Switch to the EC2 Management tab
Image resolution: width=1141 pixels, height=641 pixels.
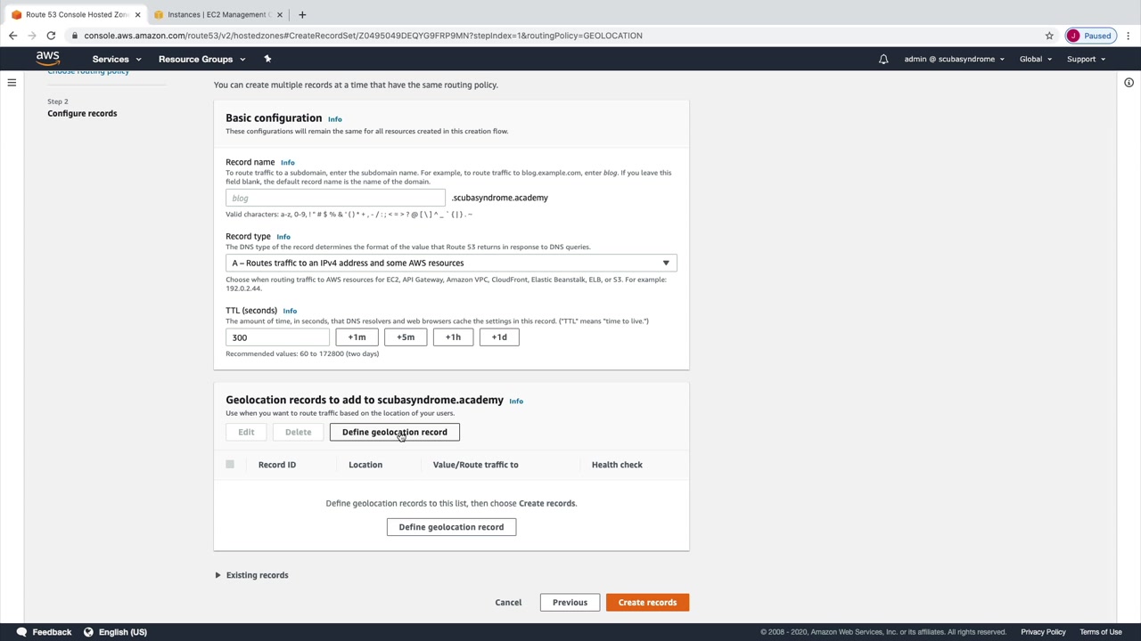click(x=218, y=14)
